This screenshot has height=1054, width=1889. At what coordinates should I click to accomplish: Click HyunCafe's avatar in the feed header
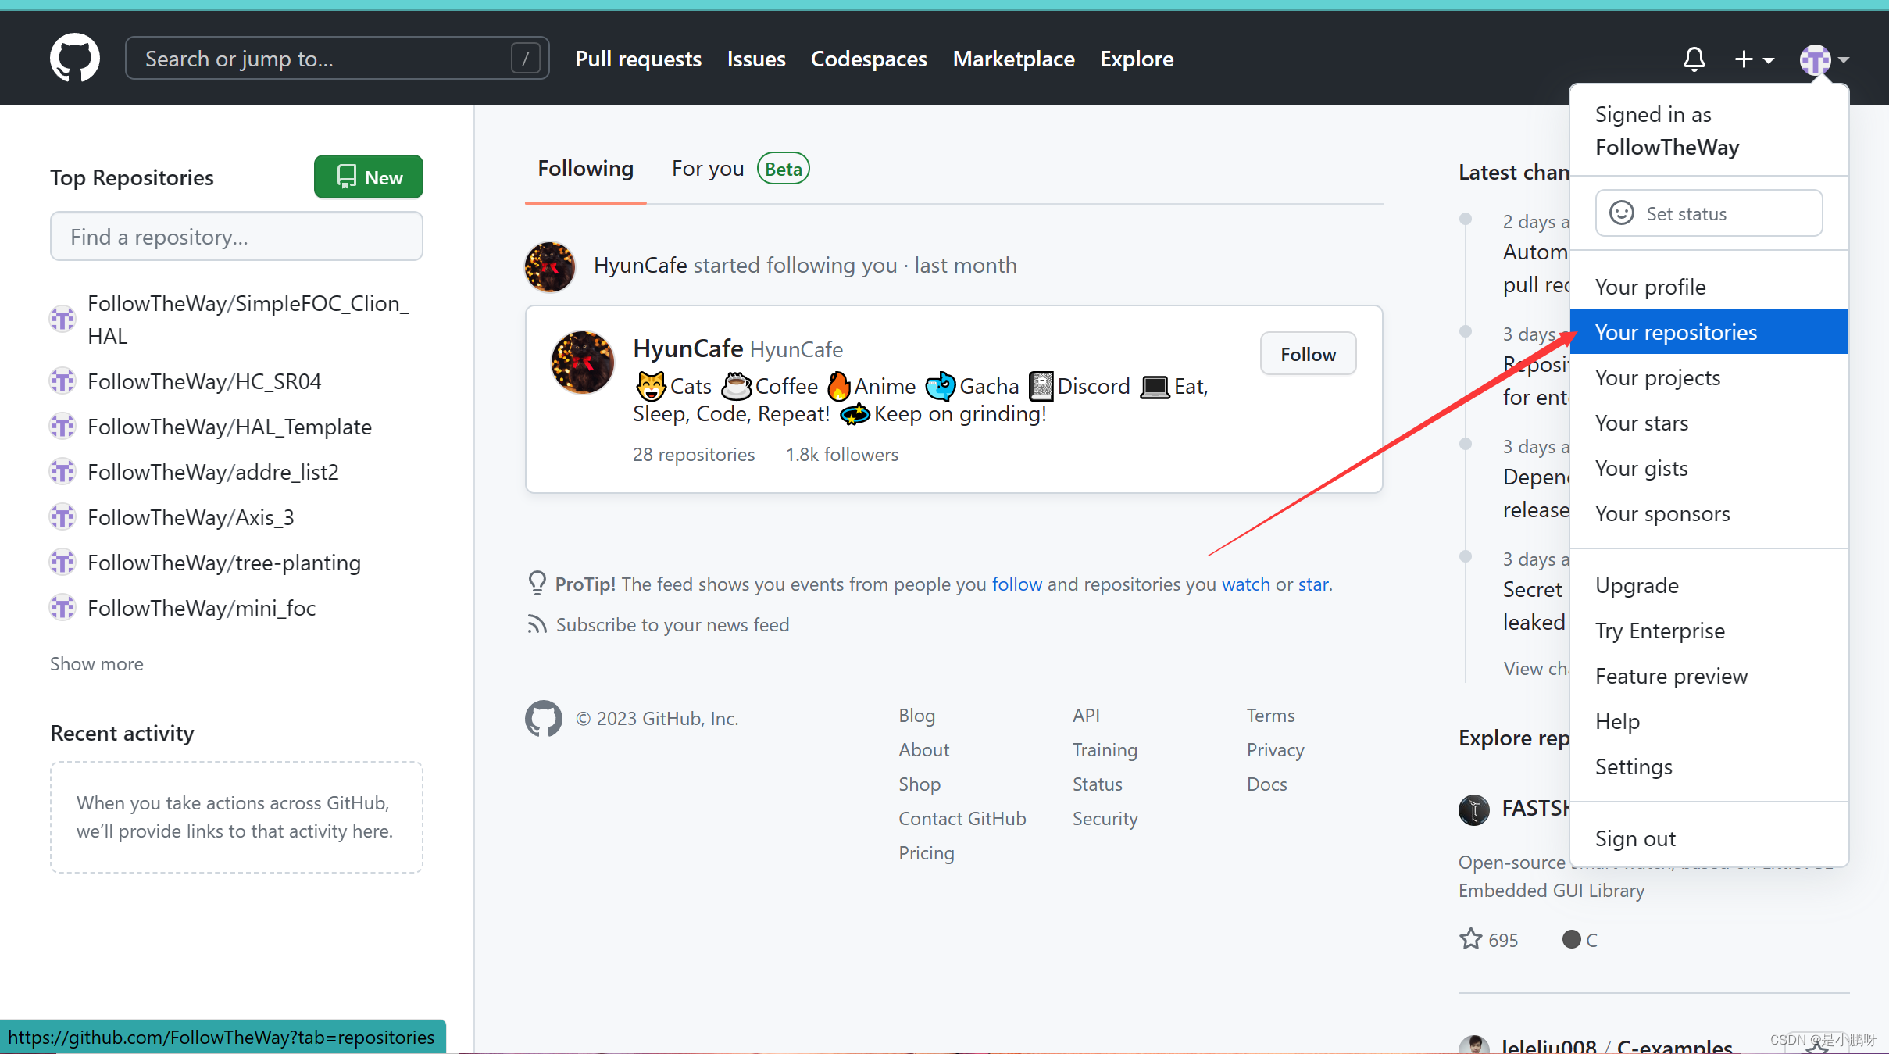pyautogui.click(x=550, y=266)
